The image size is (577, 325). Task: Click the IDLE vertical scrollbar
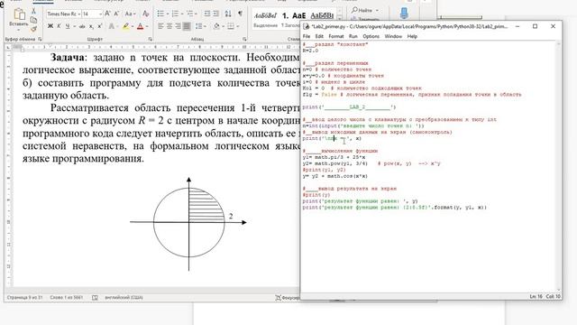pyautogui.click(x=559, y=166)
